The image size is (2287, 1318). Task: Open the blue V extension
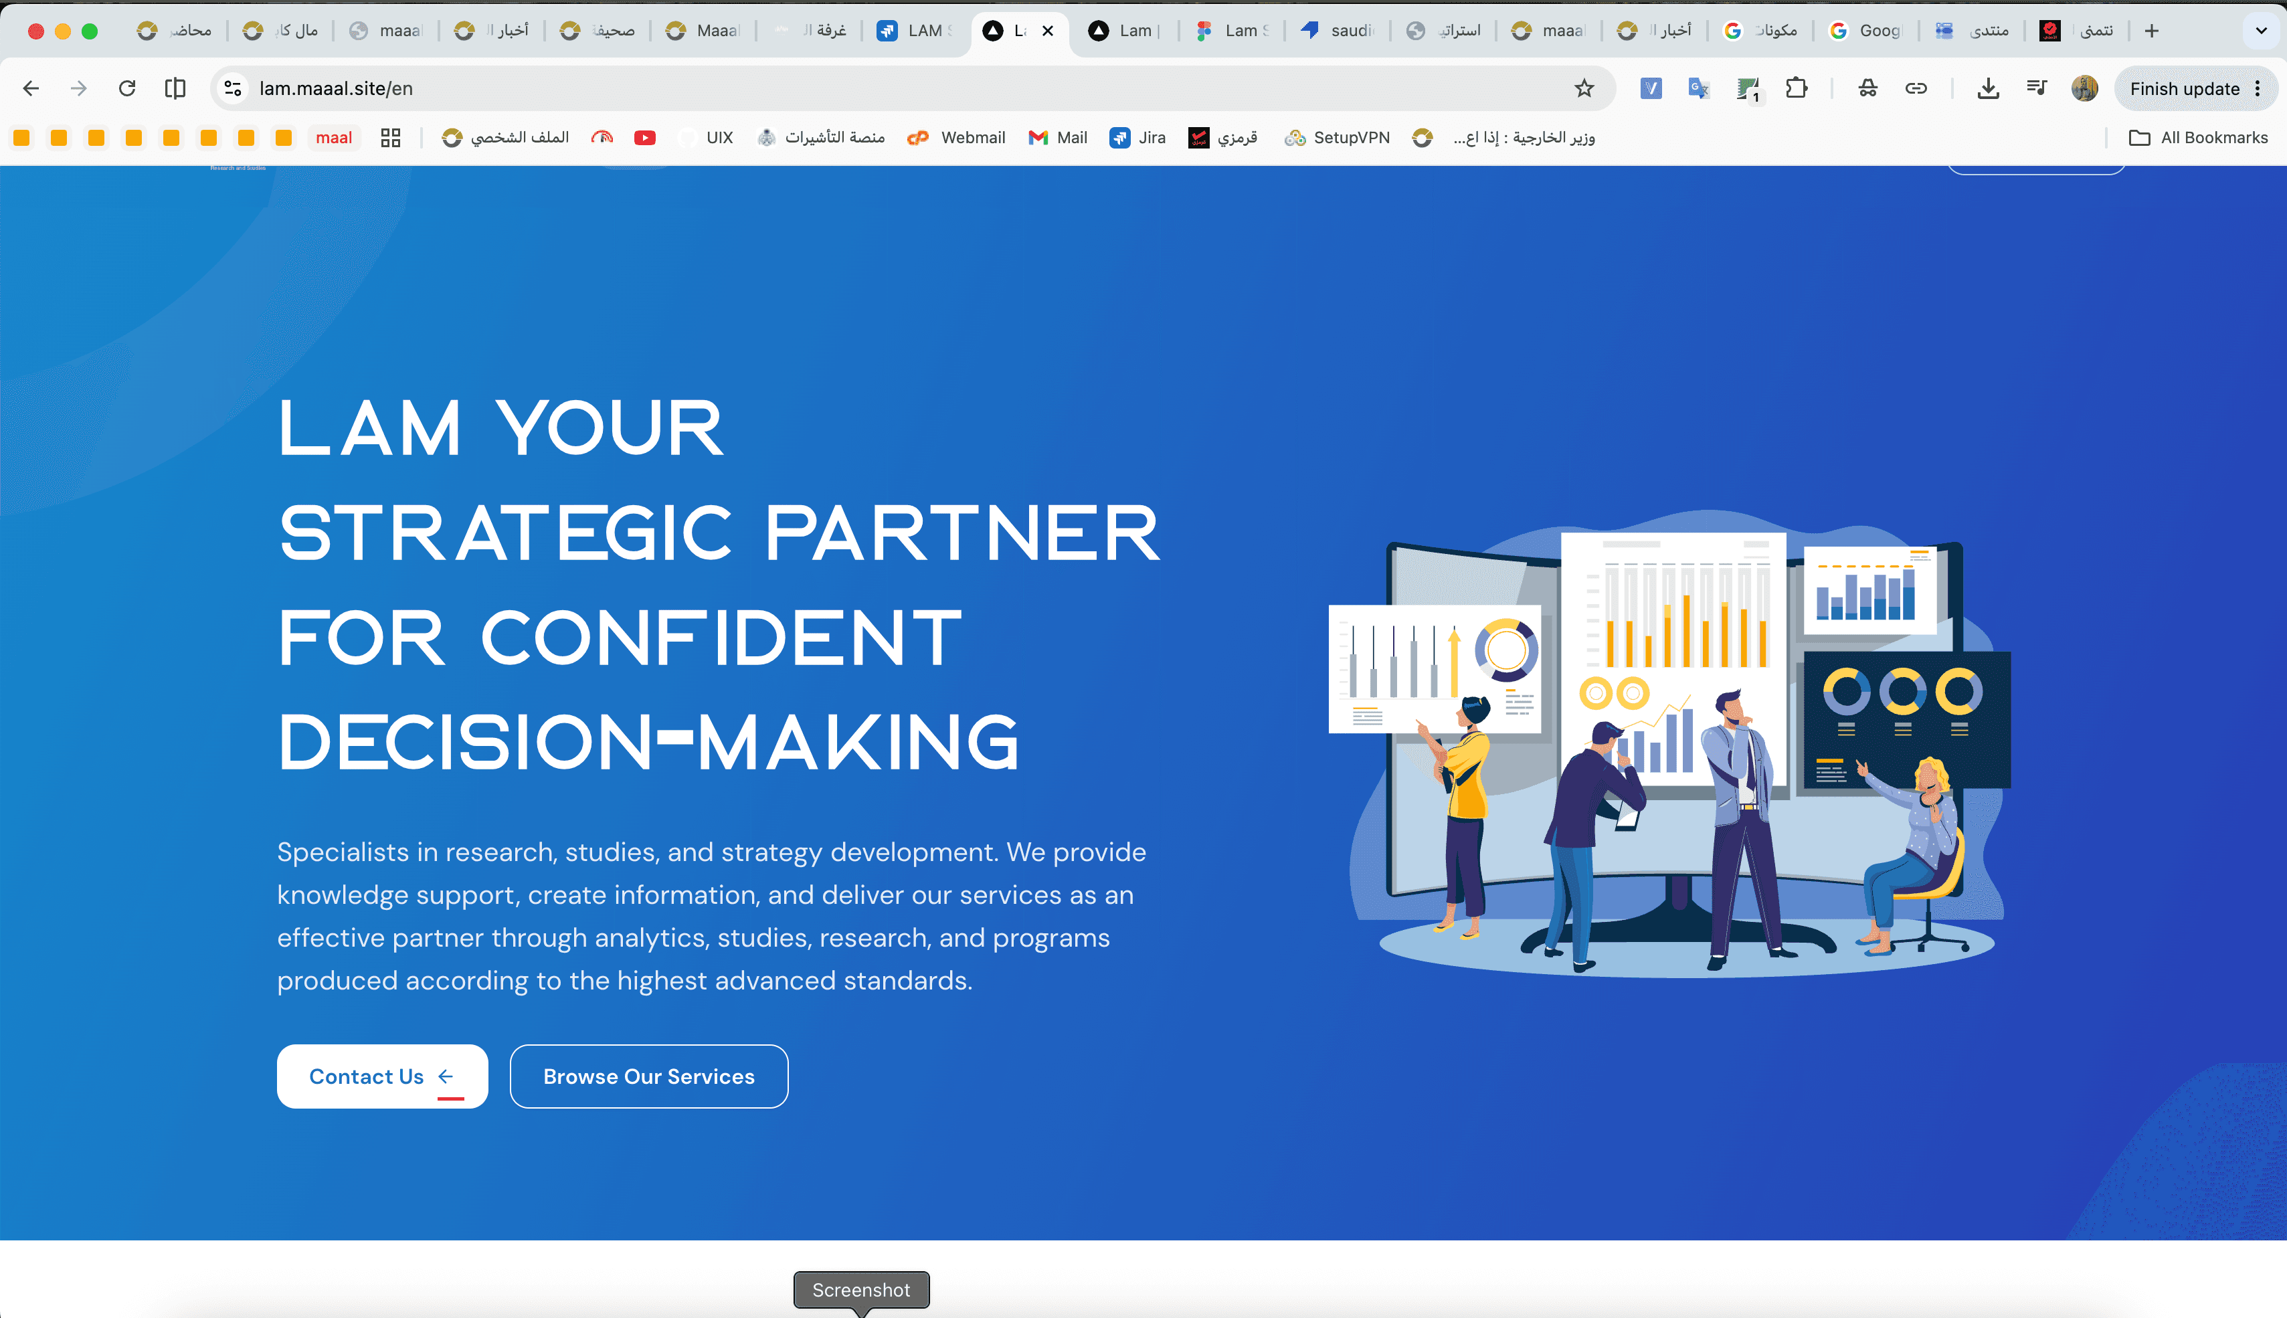click(1651, 88)
